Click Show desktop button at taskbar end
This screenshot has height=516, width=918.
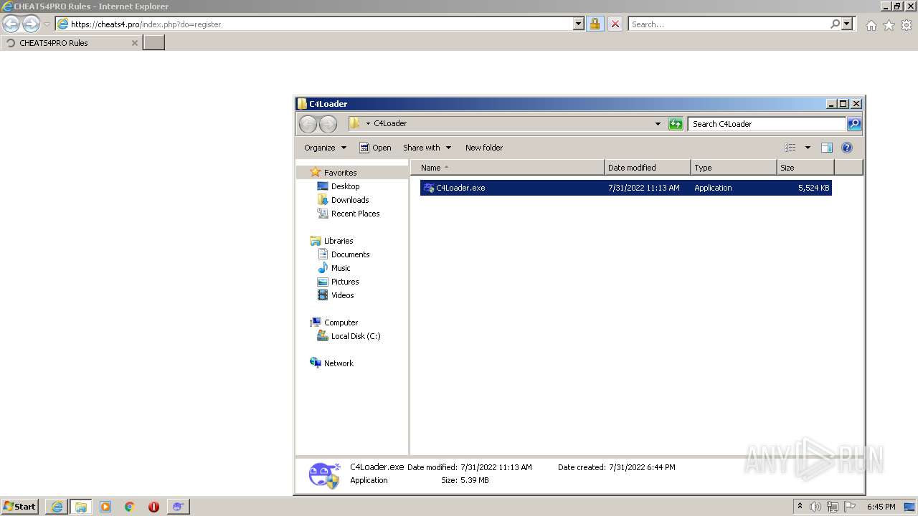coord(909,507)
